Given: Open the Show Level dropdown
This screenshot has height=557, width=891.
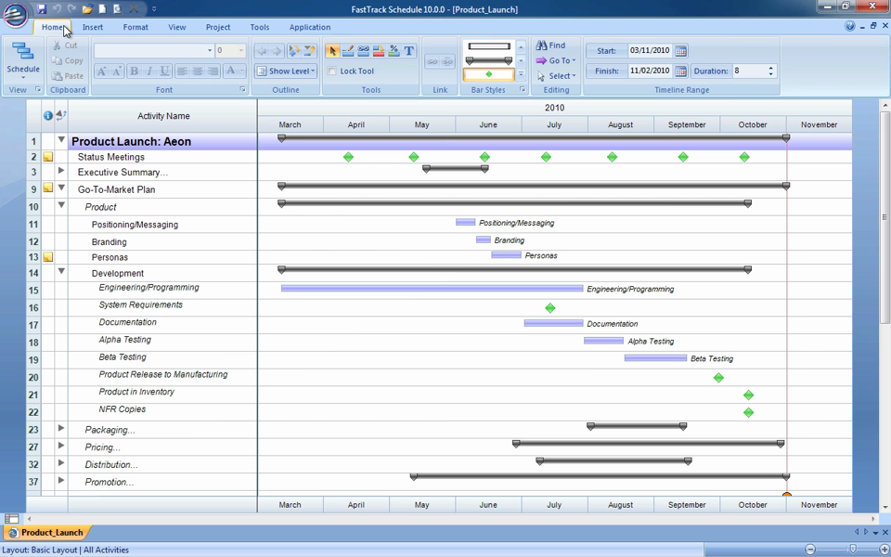Looking at the screenshot, I should pyautogui.click(x=286, y=71).
